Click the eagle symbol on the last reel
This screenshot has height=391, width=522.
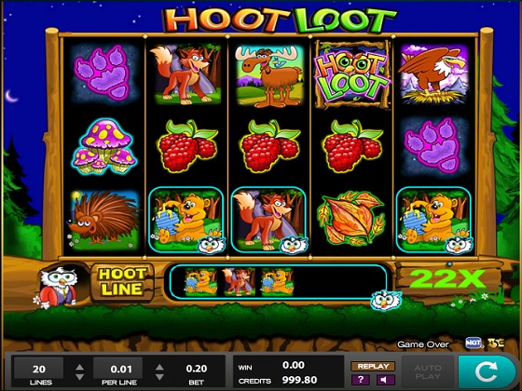coord(433,74)
